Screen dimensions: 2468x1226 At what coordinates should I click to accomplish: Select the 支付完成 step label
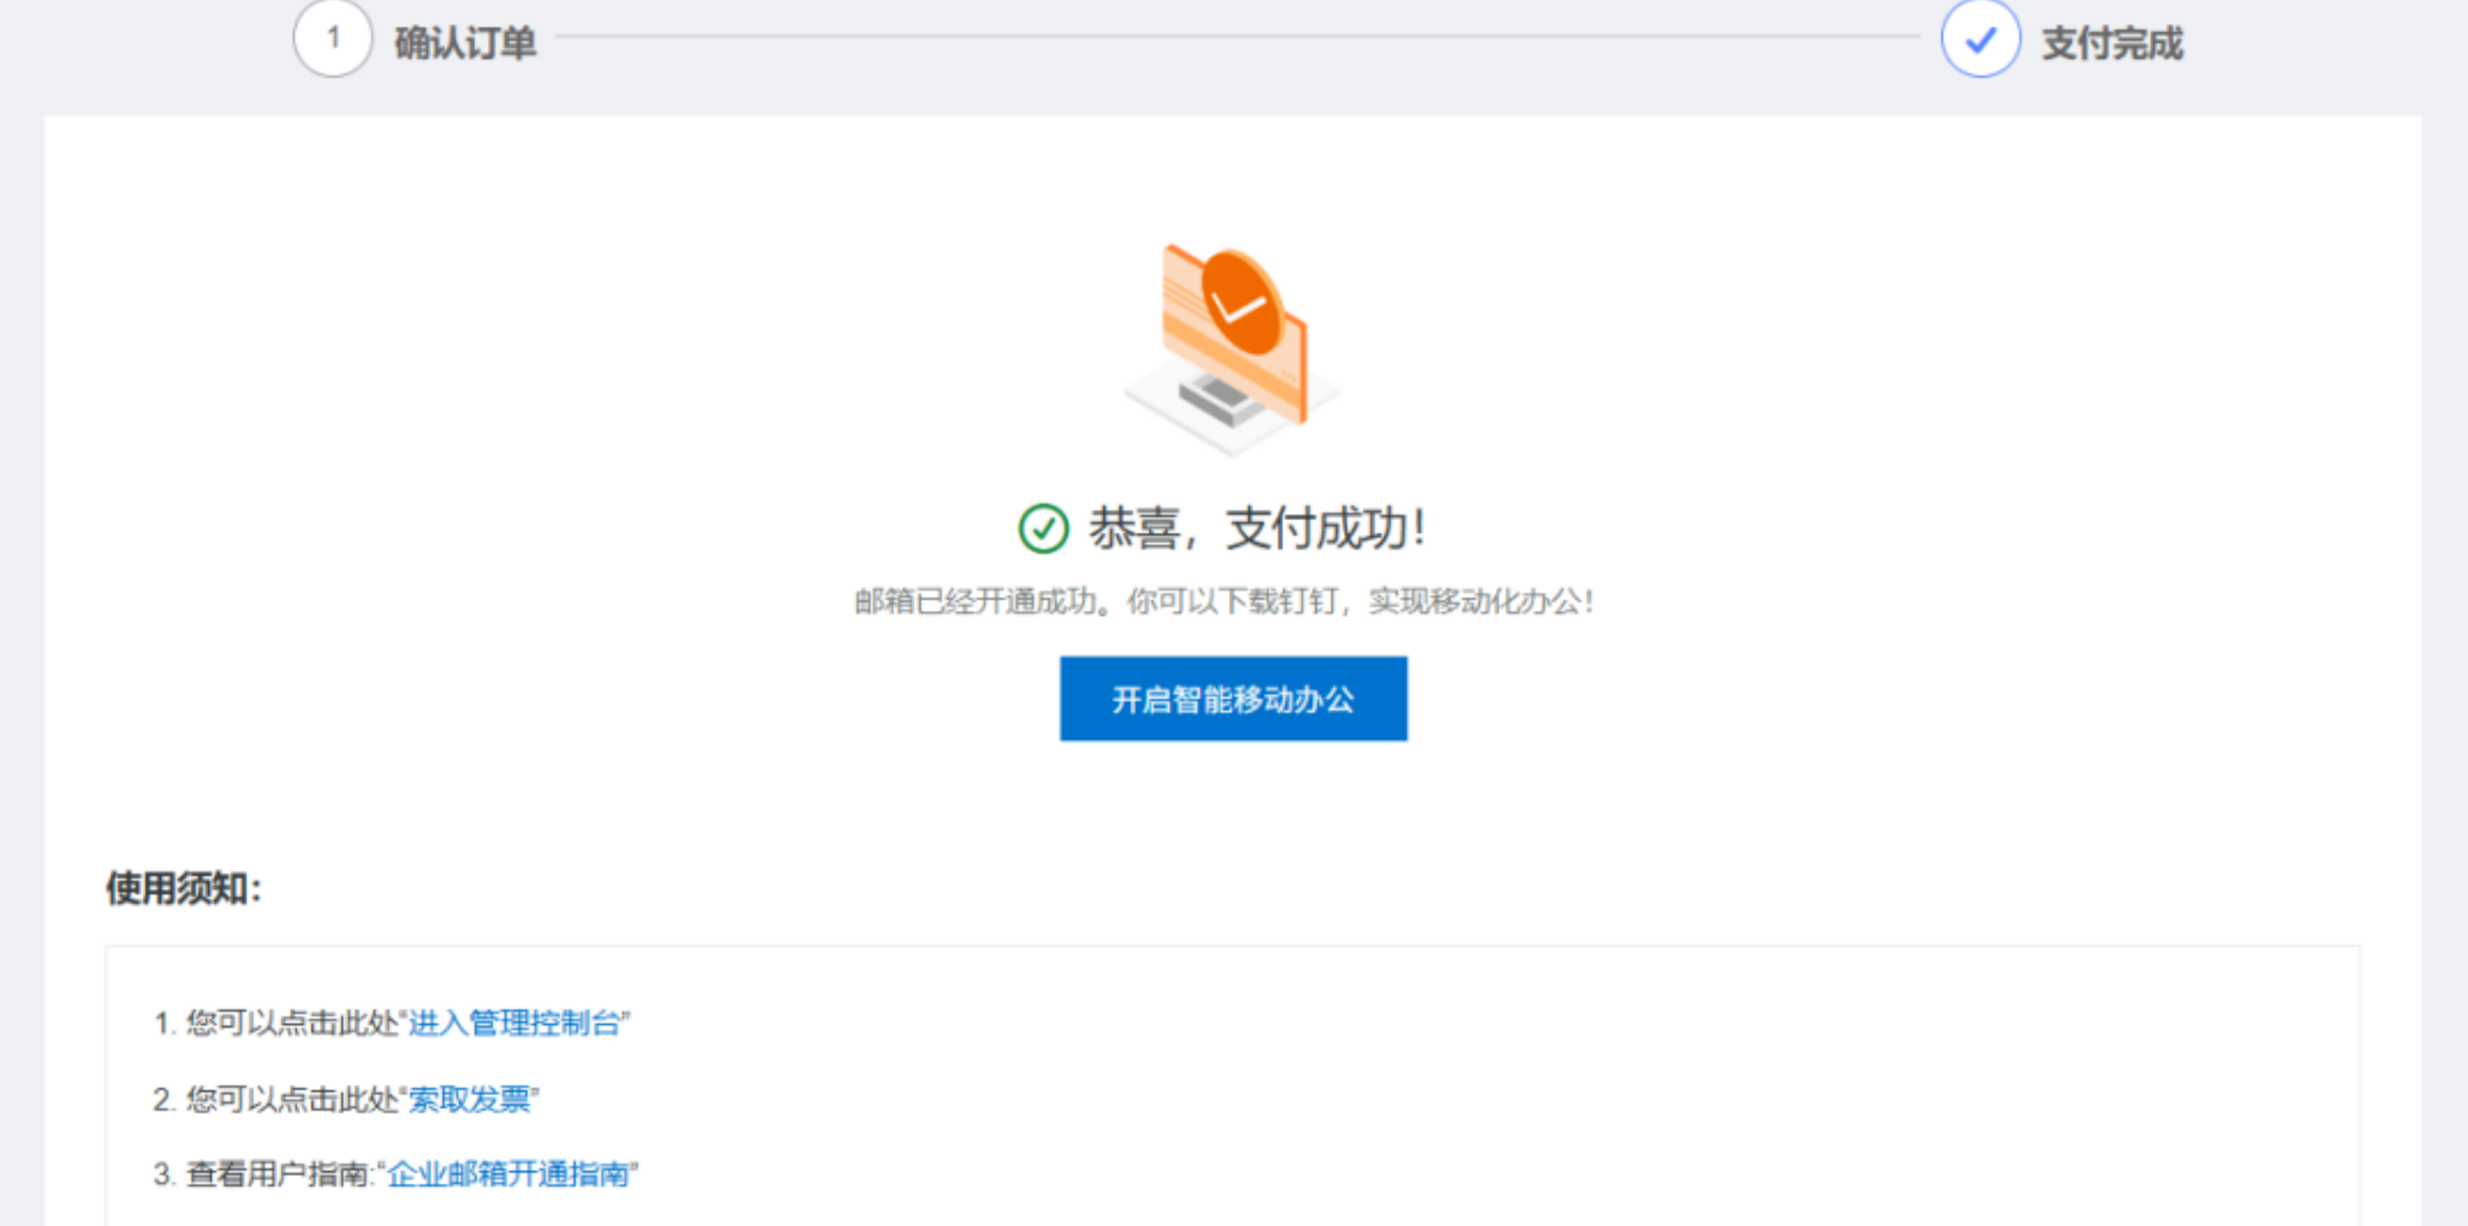coord(2113,43)
